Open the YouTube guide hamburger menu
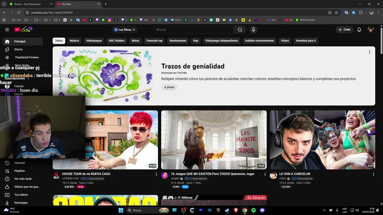383x215 pixels. click(x=7, y=30)
